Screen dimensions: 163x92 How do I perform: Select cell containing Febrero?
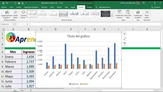(13, 62)
